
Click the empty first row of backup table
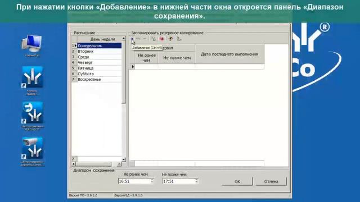(x=199, y=67)
